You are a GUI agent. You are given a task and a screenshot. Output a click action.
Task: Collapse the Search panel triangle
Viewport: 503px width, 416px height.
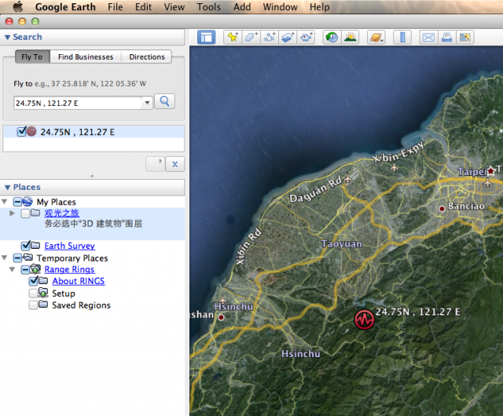point(7,38)
